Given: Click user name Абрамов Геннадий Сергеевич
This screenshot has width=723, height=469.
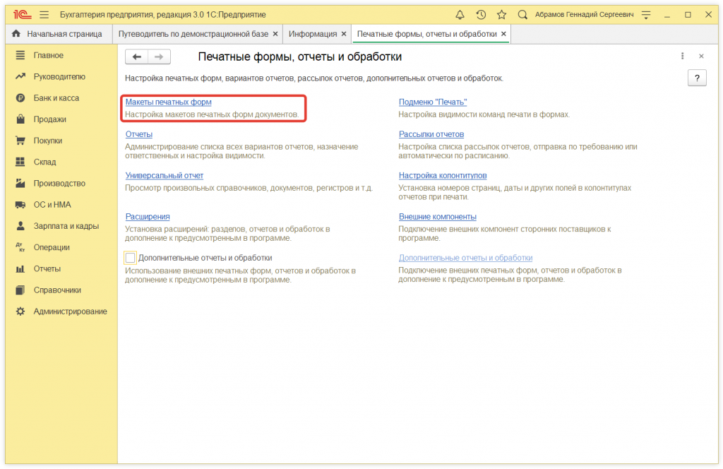Looking at the screenshot, I should coord(582,15).
